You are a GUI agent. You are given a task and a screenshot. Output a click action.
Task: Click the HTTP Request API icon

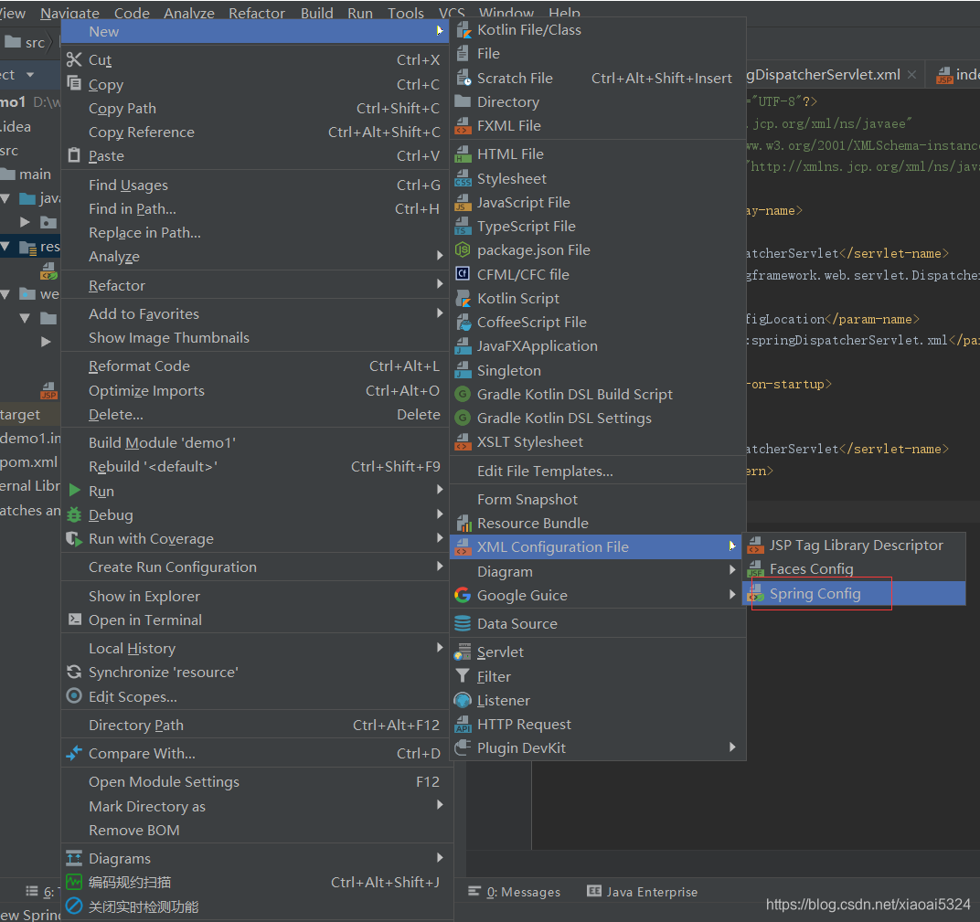click(x=463, y=724)
